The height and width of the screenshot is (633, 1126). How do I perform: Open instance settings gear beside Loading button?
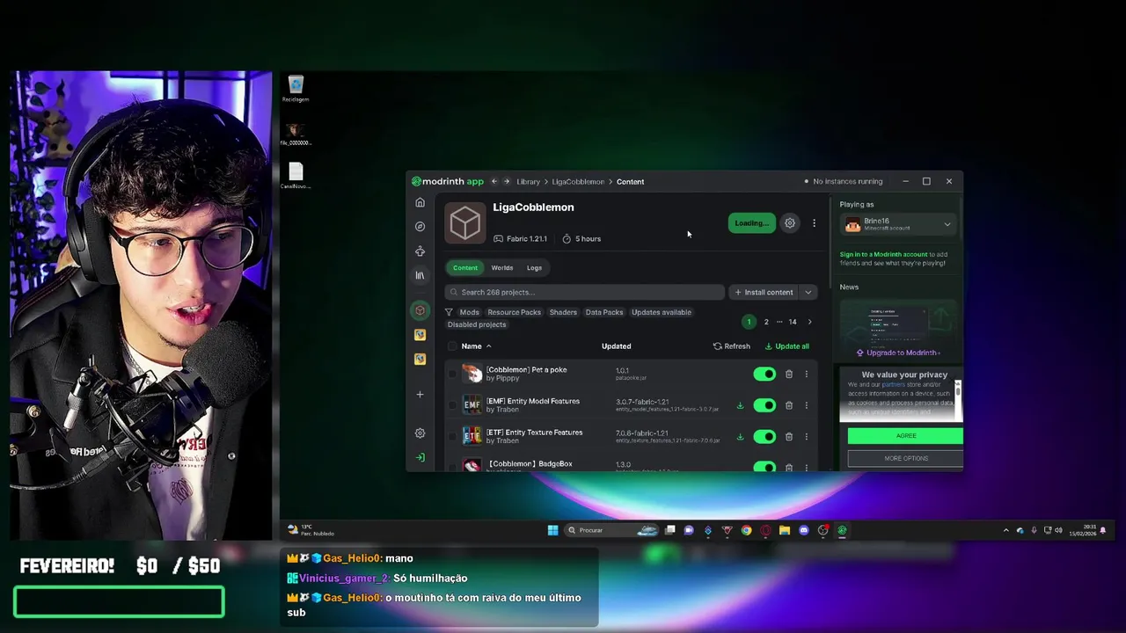tap(790, 223)
